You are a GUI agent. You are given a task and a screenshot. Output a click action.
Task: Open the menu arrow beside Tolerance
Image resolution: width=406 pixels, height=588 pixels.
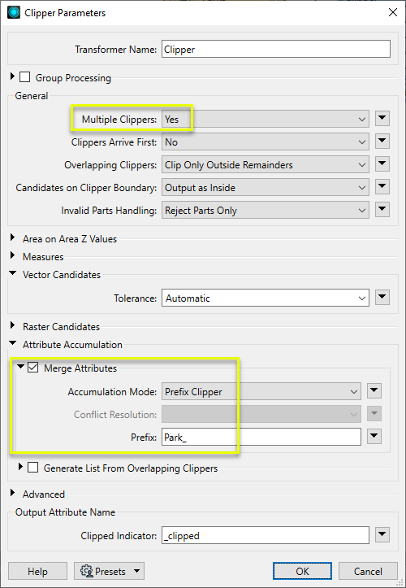[x=382, y=298]
